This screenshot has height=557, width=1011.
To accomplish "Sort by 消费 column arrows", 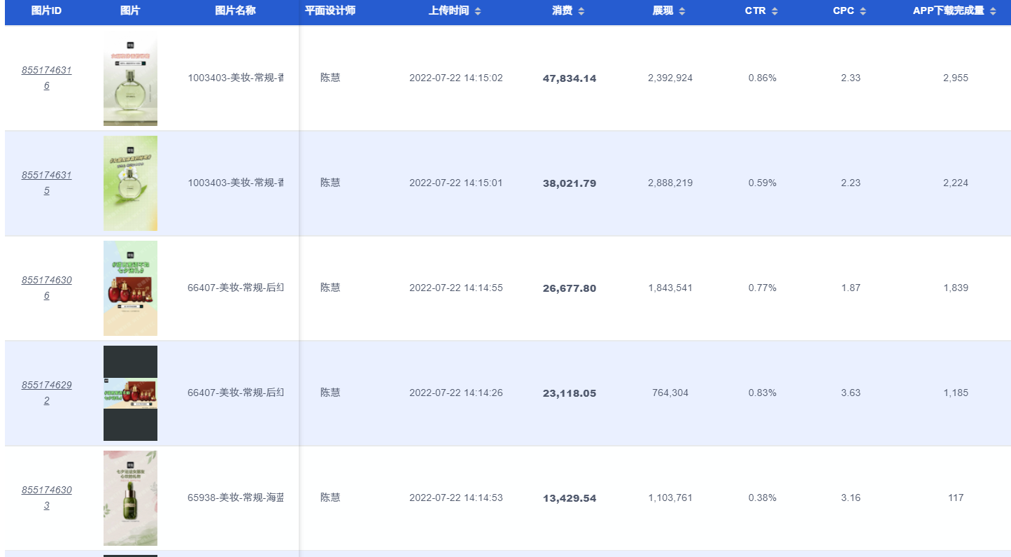I will coord(581,11).
